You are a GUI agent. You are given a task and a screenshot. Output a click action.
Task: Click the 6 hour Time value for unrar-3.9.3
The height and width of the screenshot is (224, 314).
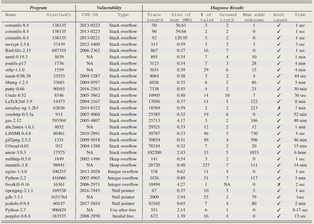tap(300, 152)
